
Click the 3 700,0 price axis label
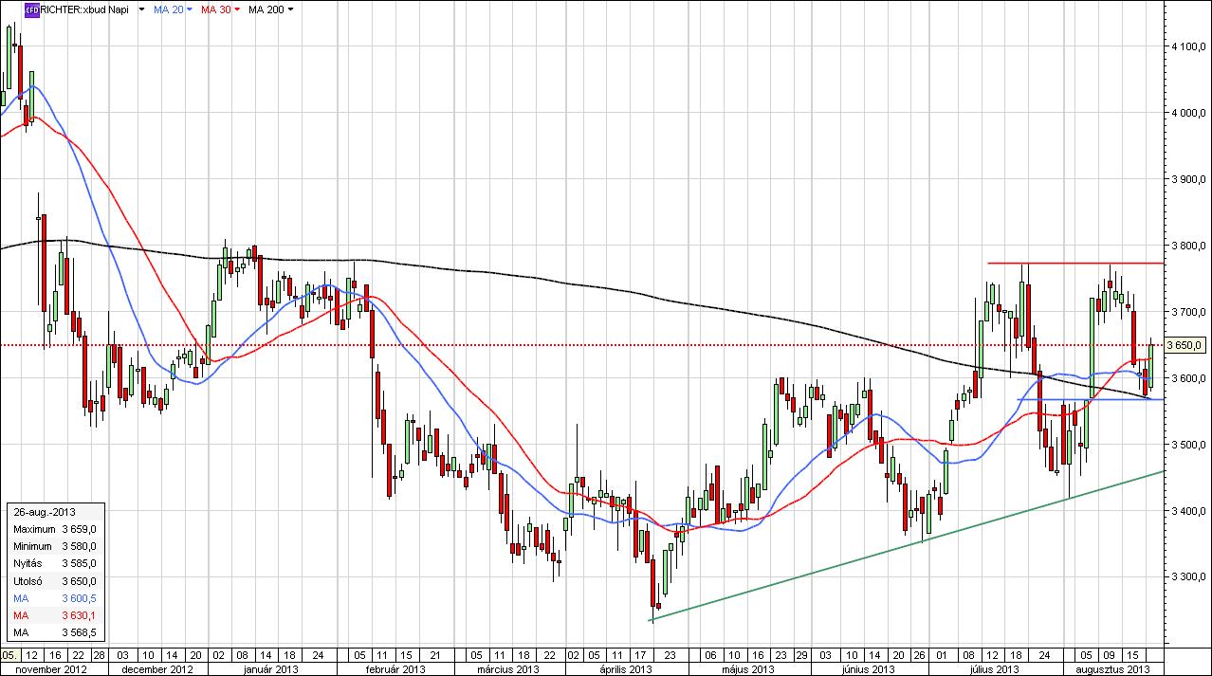(1188, 311)
